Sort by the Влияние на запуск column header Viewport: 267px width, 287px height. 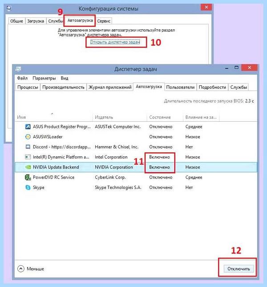(x=201, y=117)
